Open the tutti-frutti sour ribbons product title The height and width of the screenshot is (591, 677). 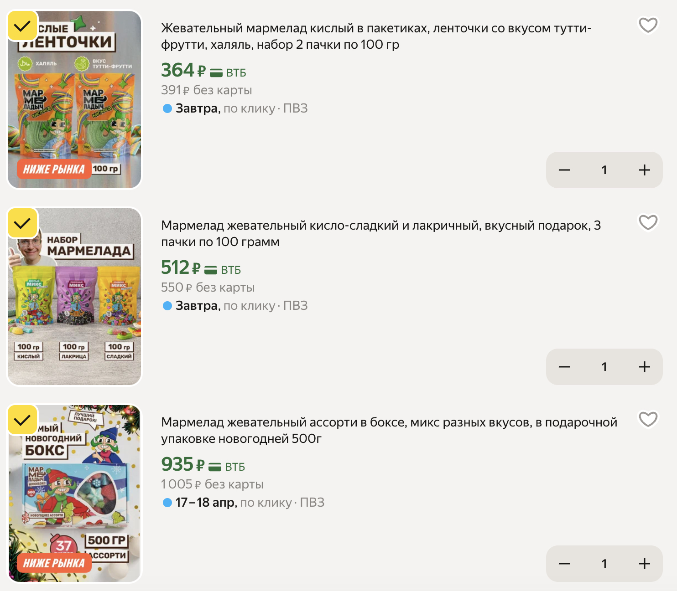click(375, 36)
